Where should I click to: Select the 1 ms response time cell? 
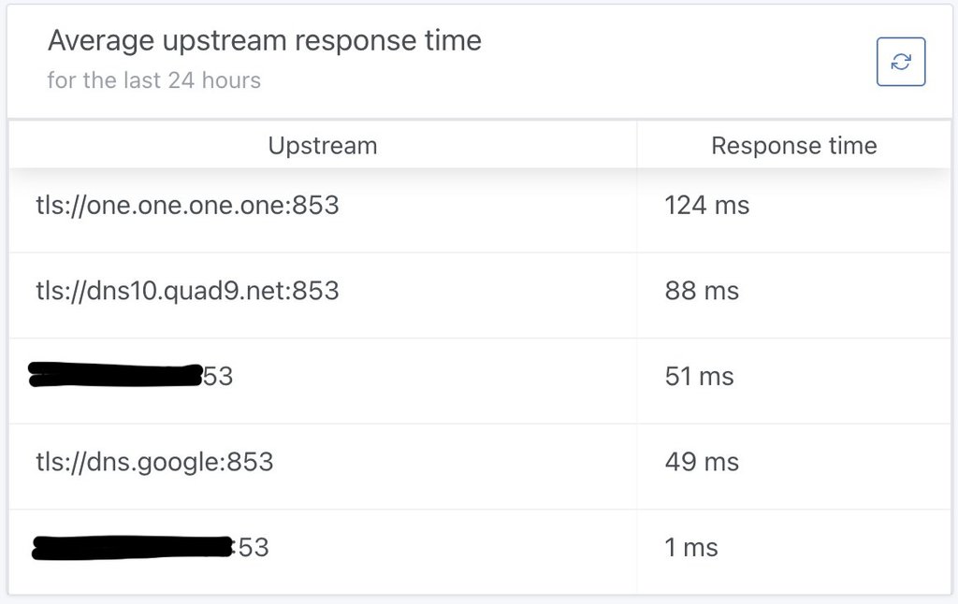pyautogui.click(x=691, y=547)
